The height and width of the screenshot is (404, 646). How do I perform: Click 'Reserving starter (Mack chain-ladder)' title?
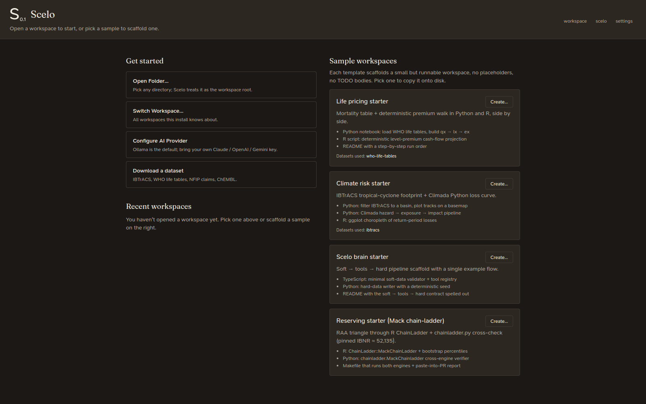pyautogui.click(x=390, y=321)
